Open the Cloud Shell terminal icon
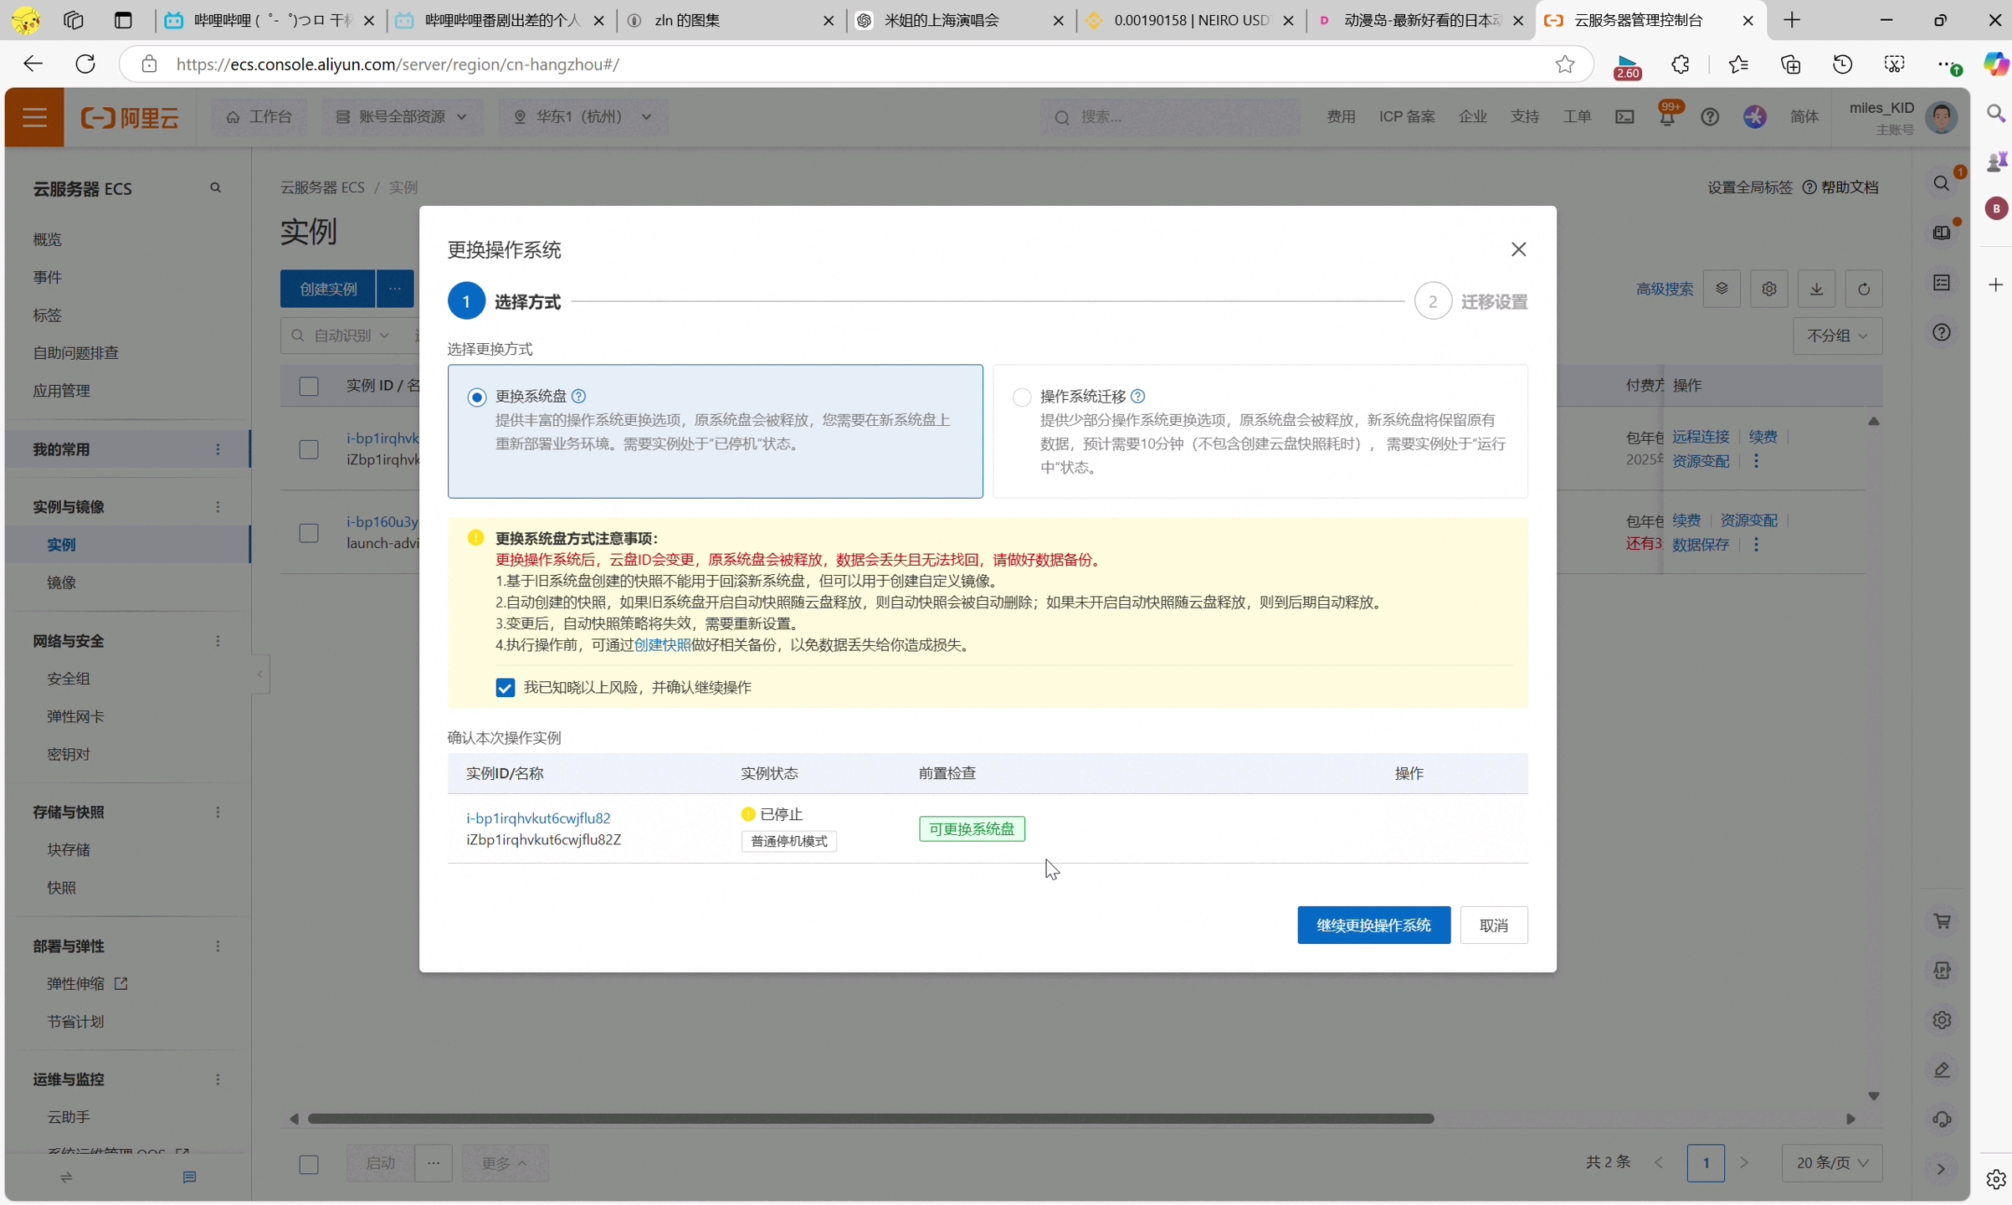2012x1205 pixels. click(1624, 117)
